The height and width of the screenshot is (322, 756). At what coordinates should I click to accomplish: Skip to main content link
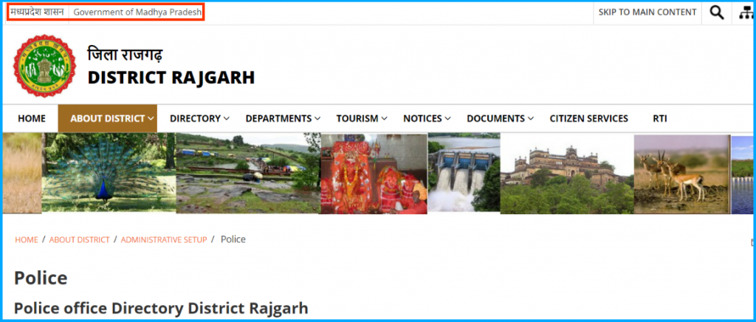click(x=647, y=12)
